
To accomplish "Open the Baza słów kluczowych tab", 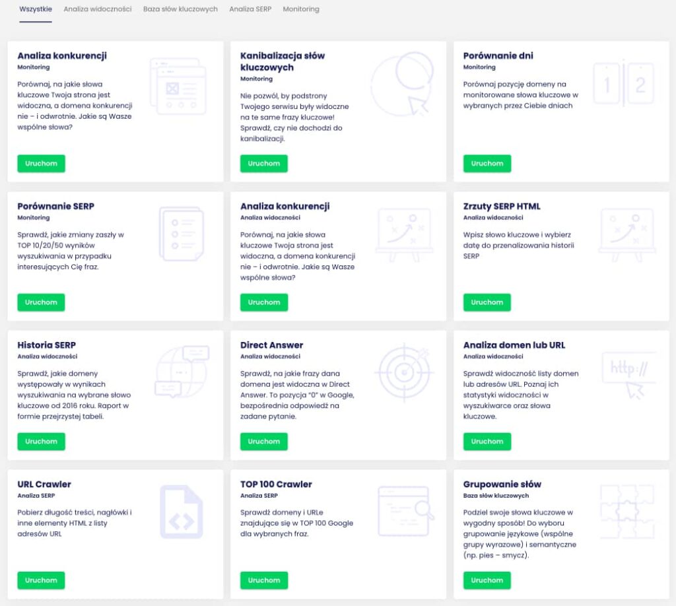I will tap(180, 9).
